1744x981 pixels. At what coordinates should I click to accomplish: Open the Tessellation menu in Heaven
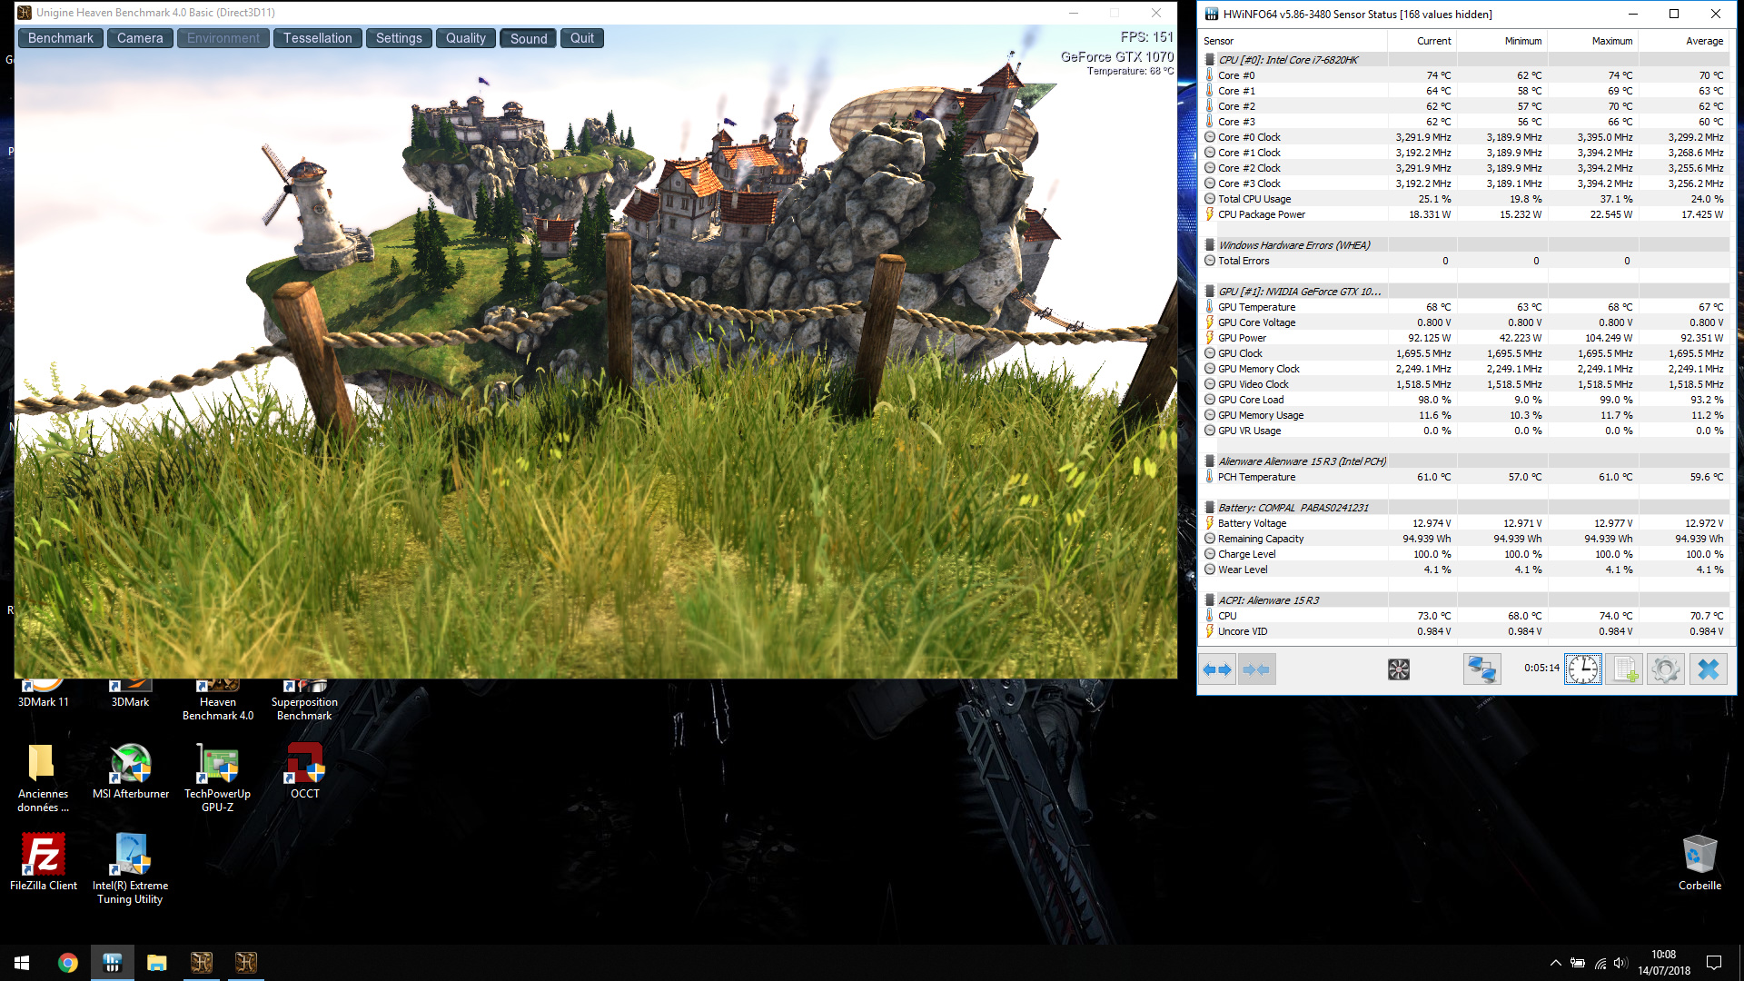[317, 38]
